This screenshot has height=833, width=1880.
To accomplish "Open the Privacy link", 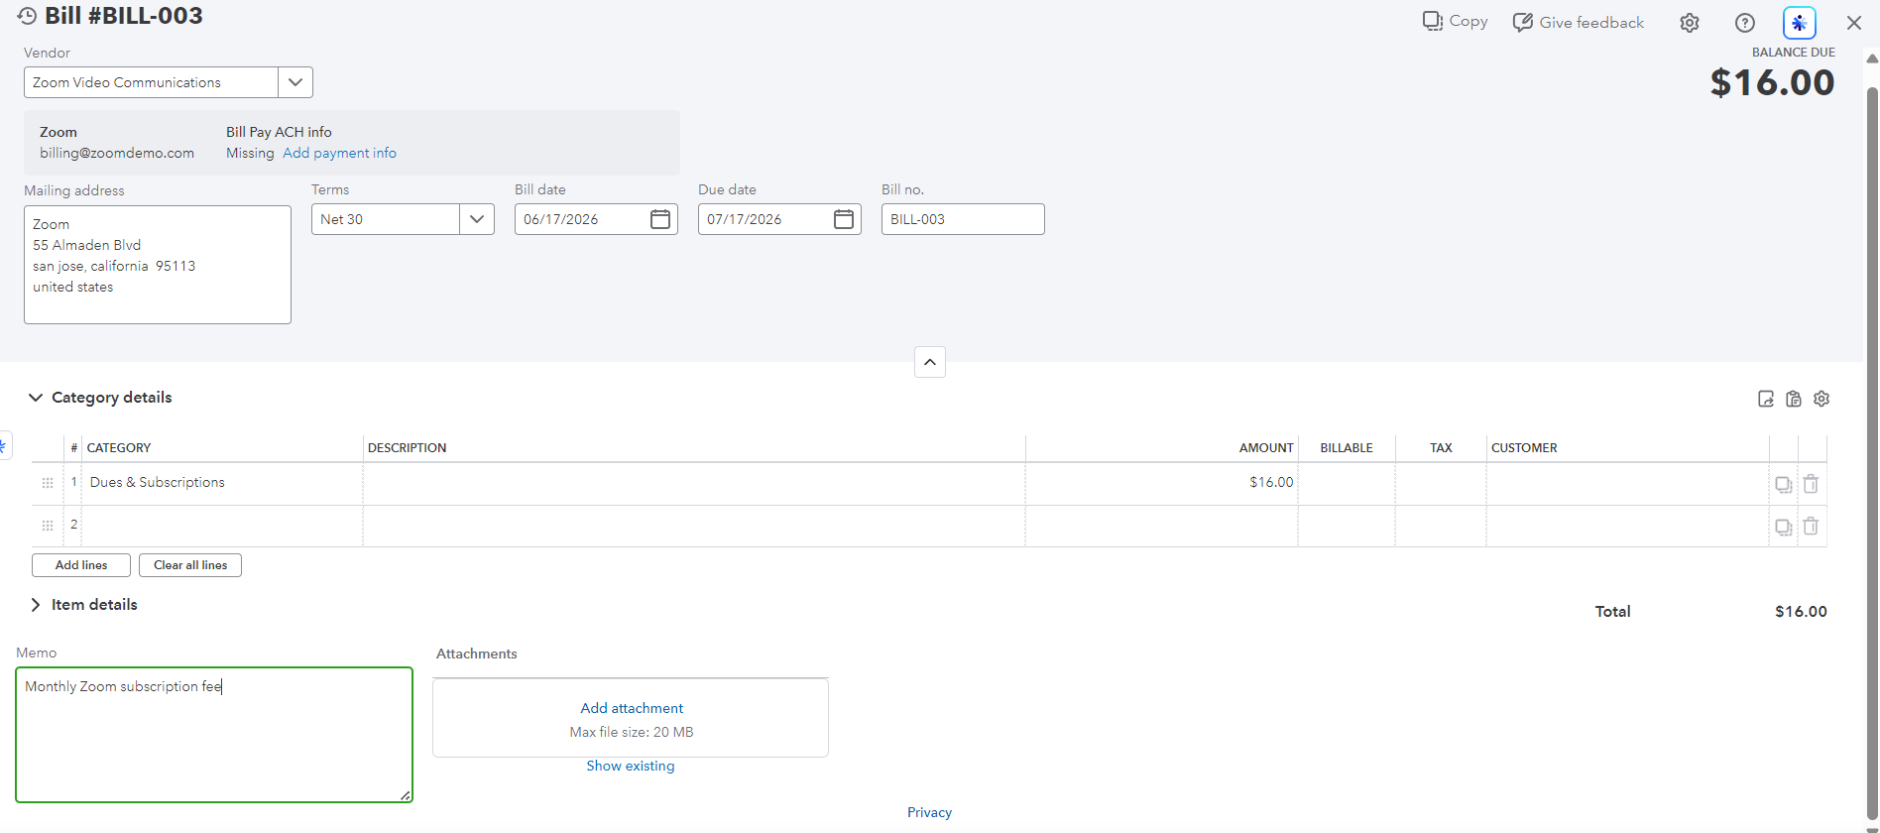I will [929, 812].
